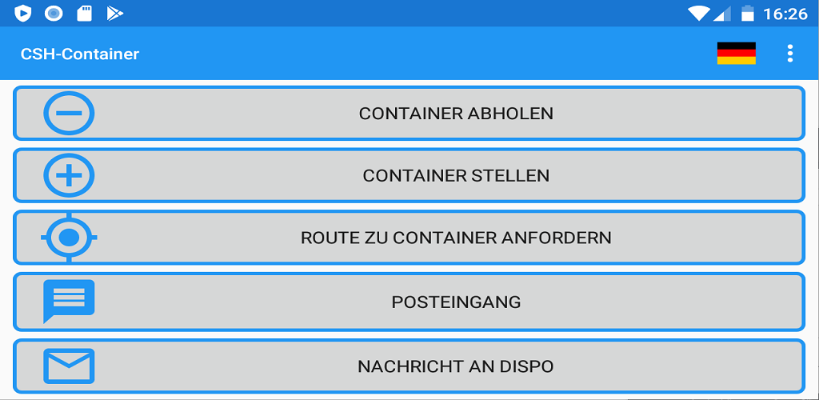Screen dimensions: 819x400
Task: Tap the Wi-Fi signal indicator
Action: coord(698,13)
